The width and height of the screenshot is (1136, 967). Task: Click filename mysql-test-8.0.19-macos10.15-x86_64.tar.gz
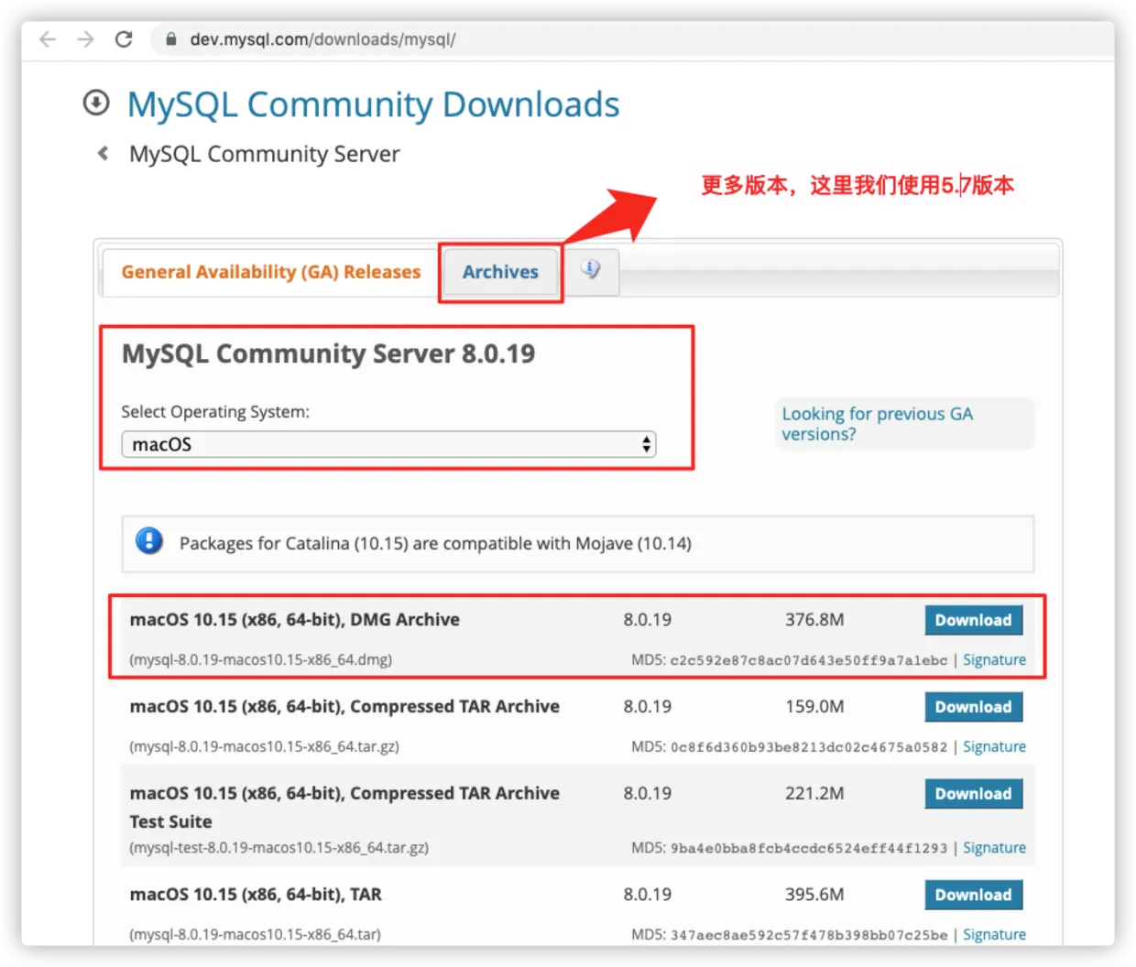pyautogui.click(x=279, y=847)
